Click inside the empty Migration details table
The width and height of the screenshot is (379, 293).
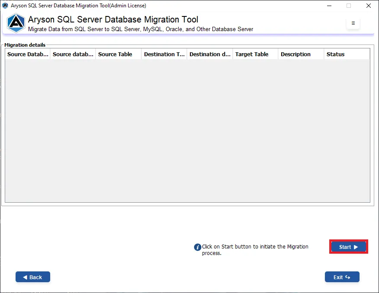pyautogui.click(x=187, y=130)
